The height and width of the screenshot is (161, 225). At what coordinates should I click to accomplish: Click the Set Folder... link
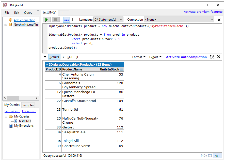12,111
